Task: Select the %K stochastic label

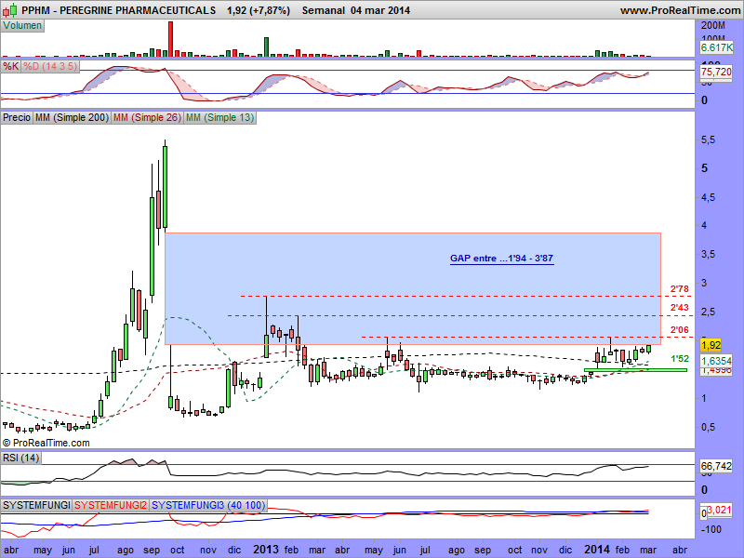Action: pyautogui.click(x=11, y=66)
